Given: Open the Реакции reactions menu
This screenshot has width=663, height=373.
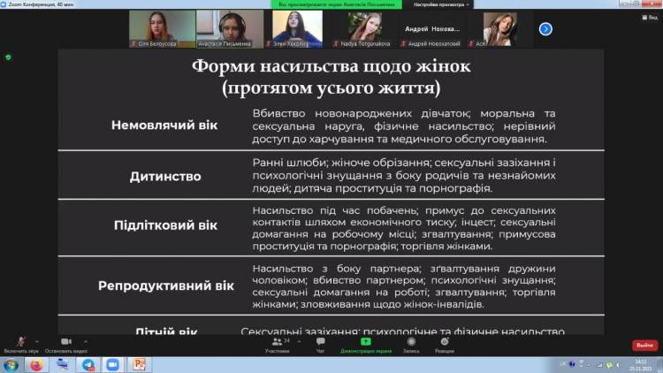Looking at the screenshot, I should pyautogui.click(x=445, y=342).
